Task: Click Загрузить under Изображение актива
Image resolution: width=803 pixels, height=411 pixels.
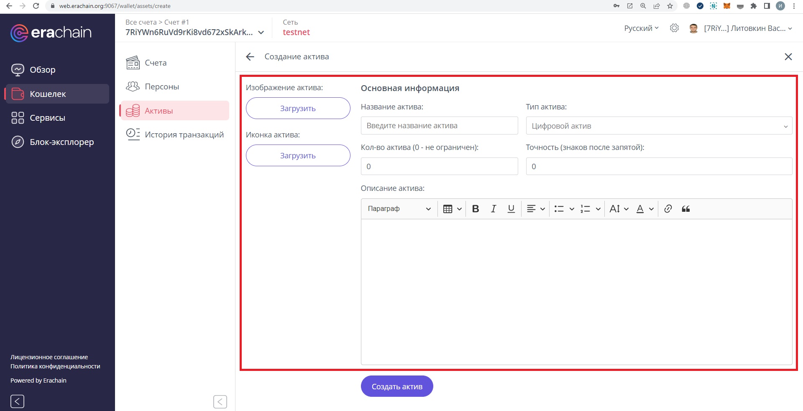Action: coord(298,109)
